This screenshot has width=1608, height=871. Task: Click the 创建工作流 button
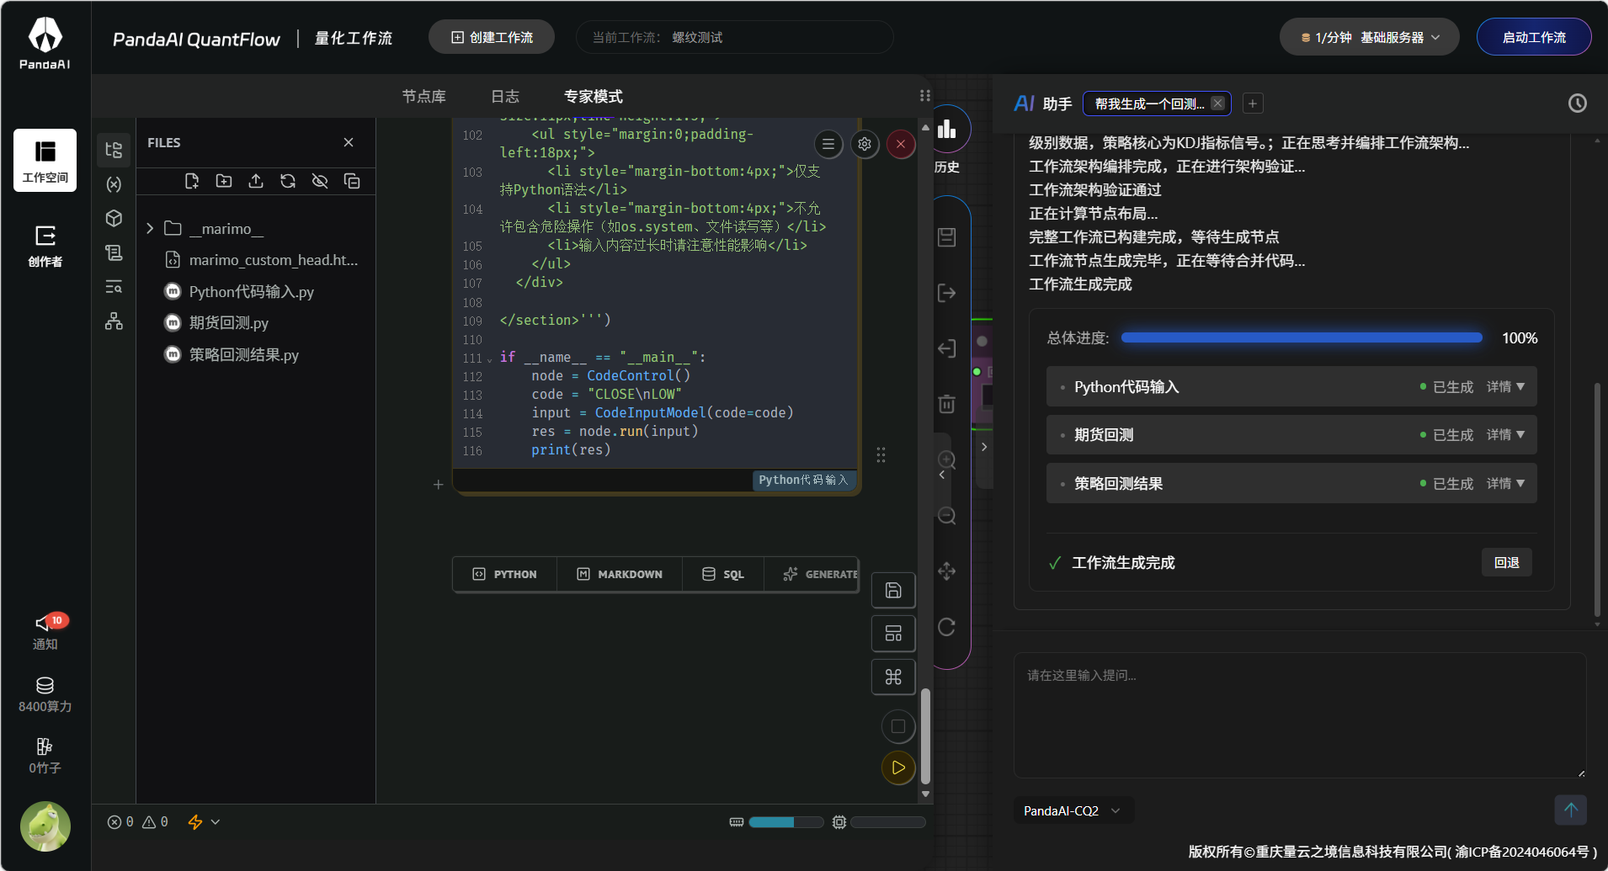pos(492,37)
